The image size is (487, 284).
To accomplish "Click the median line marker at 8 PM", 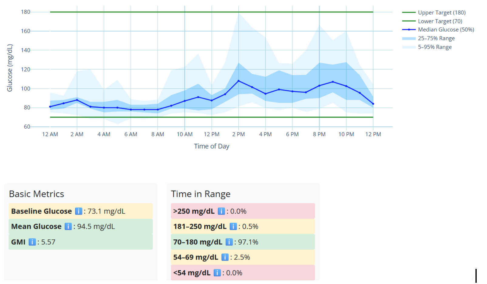I will [319, 86].
